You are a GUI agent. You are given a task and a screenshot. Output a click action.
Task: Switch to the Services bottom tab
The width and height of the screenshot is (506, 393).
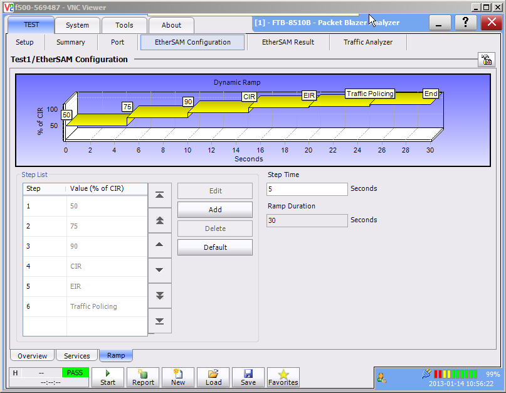76,355
